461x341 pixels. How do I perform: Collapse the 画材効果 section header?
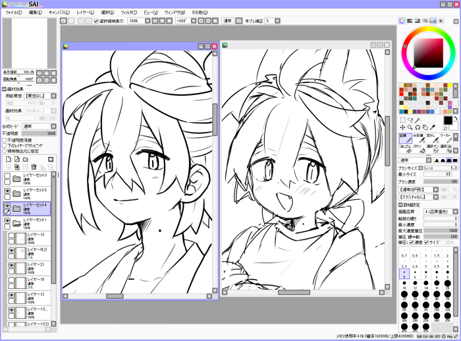[x=5, y=89]
